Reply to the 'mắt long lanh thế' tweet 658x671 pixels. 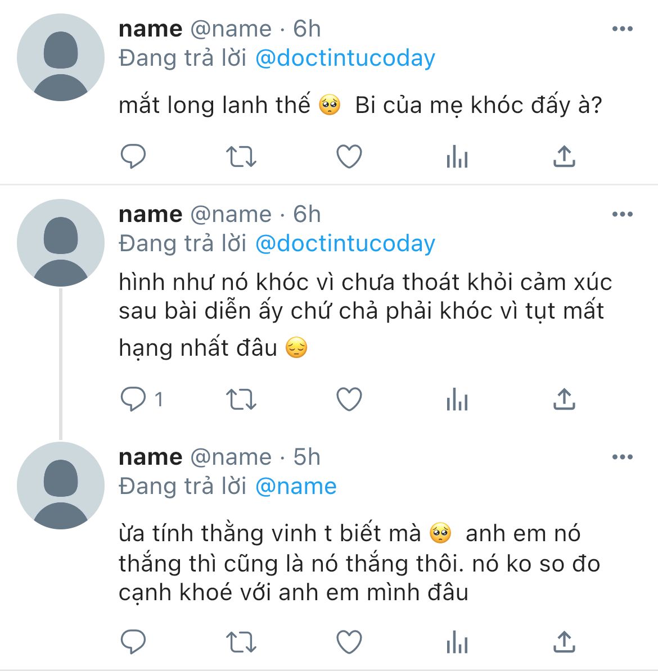tap(133, 157)
